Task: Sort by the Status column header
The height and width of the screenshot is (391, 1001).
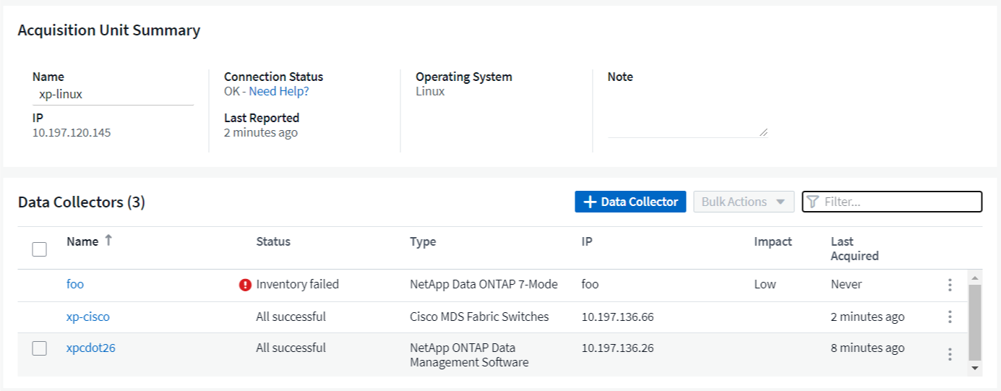Action: tap(273, 241)
